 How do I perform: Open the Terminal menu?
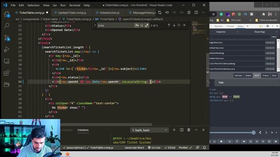[x=74, y=5]
